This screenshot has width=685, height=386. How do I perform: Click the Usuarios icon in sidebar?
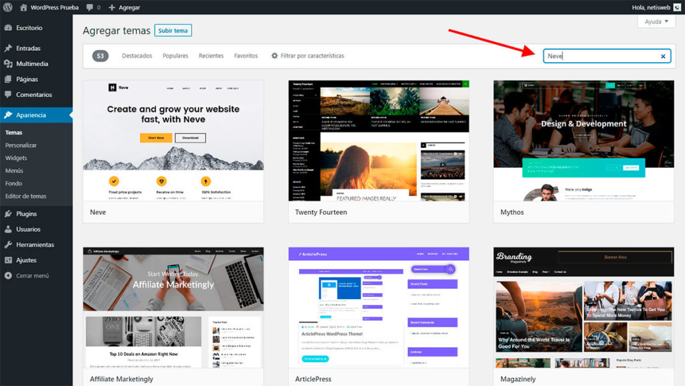tap(8, 229)
